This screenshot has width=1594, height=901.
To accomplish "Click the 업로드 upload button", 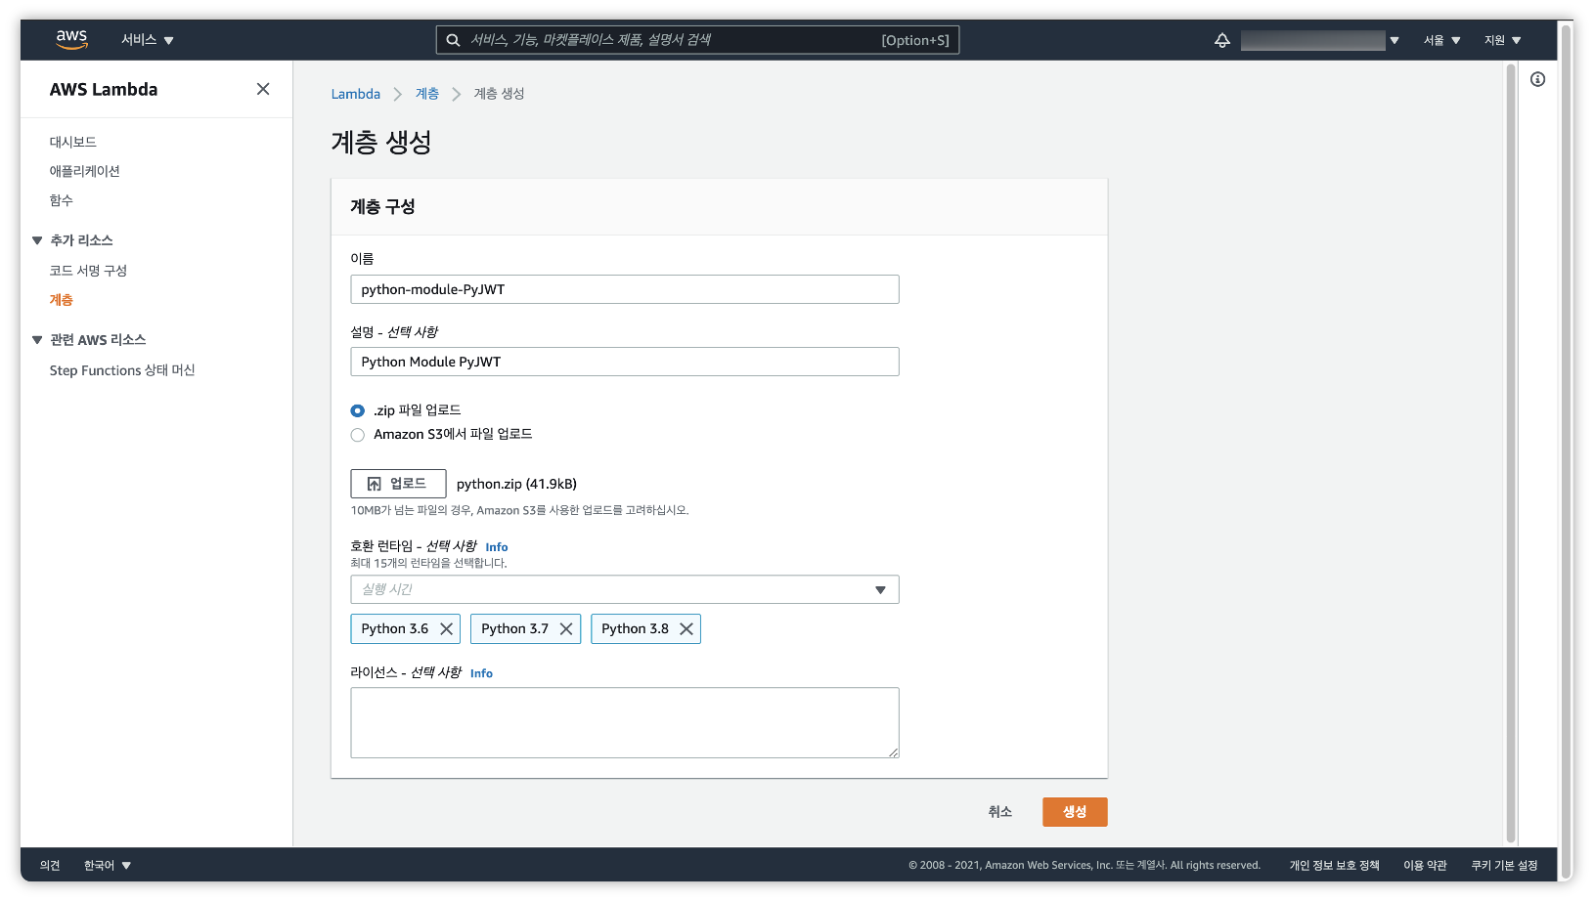I will click(398, 484).
